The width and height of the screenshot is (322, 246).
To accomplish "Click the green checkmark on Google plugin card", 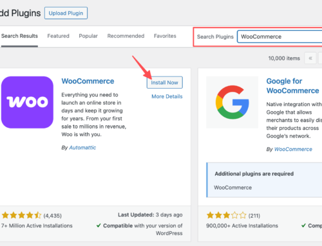I will coord(303,225).
